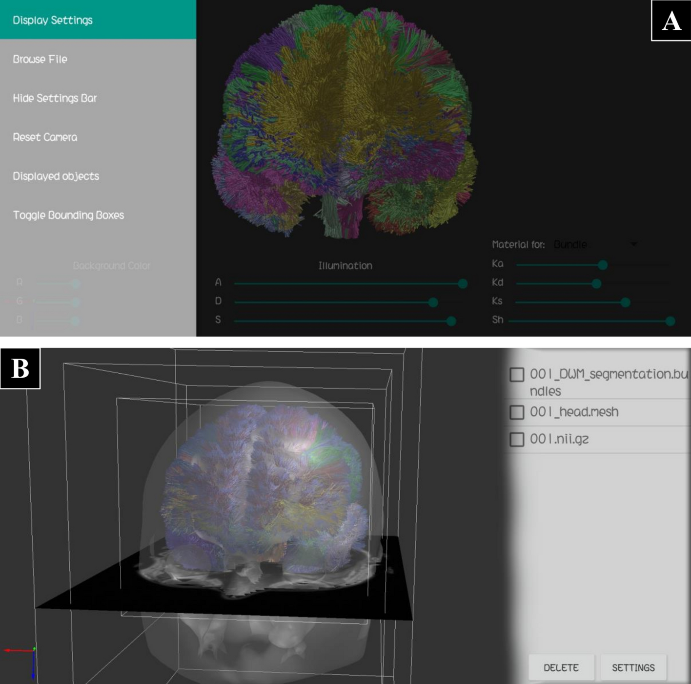This screenshot has height=684, width=691.
Task: Choose Hide Settings Bar
Action: coord(98,98)
